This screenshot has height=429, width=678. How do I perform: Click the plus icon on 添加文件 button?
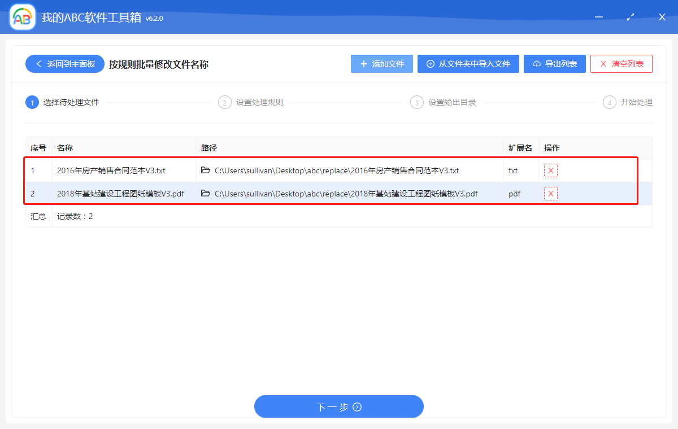pyautogui.click(x=363, y=64)
